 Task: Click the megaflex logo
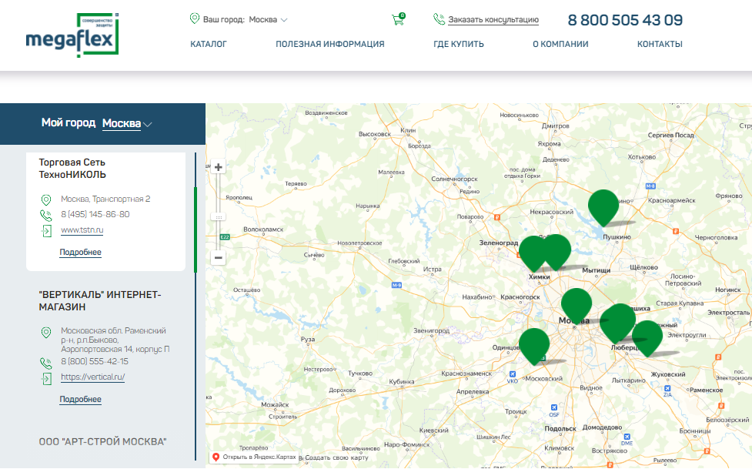point(72,35)
